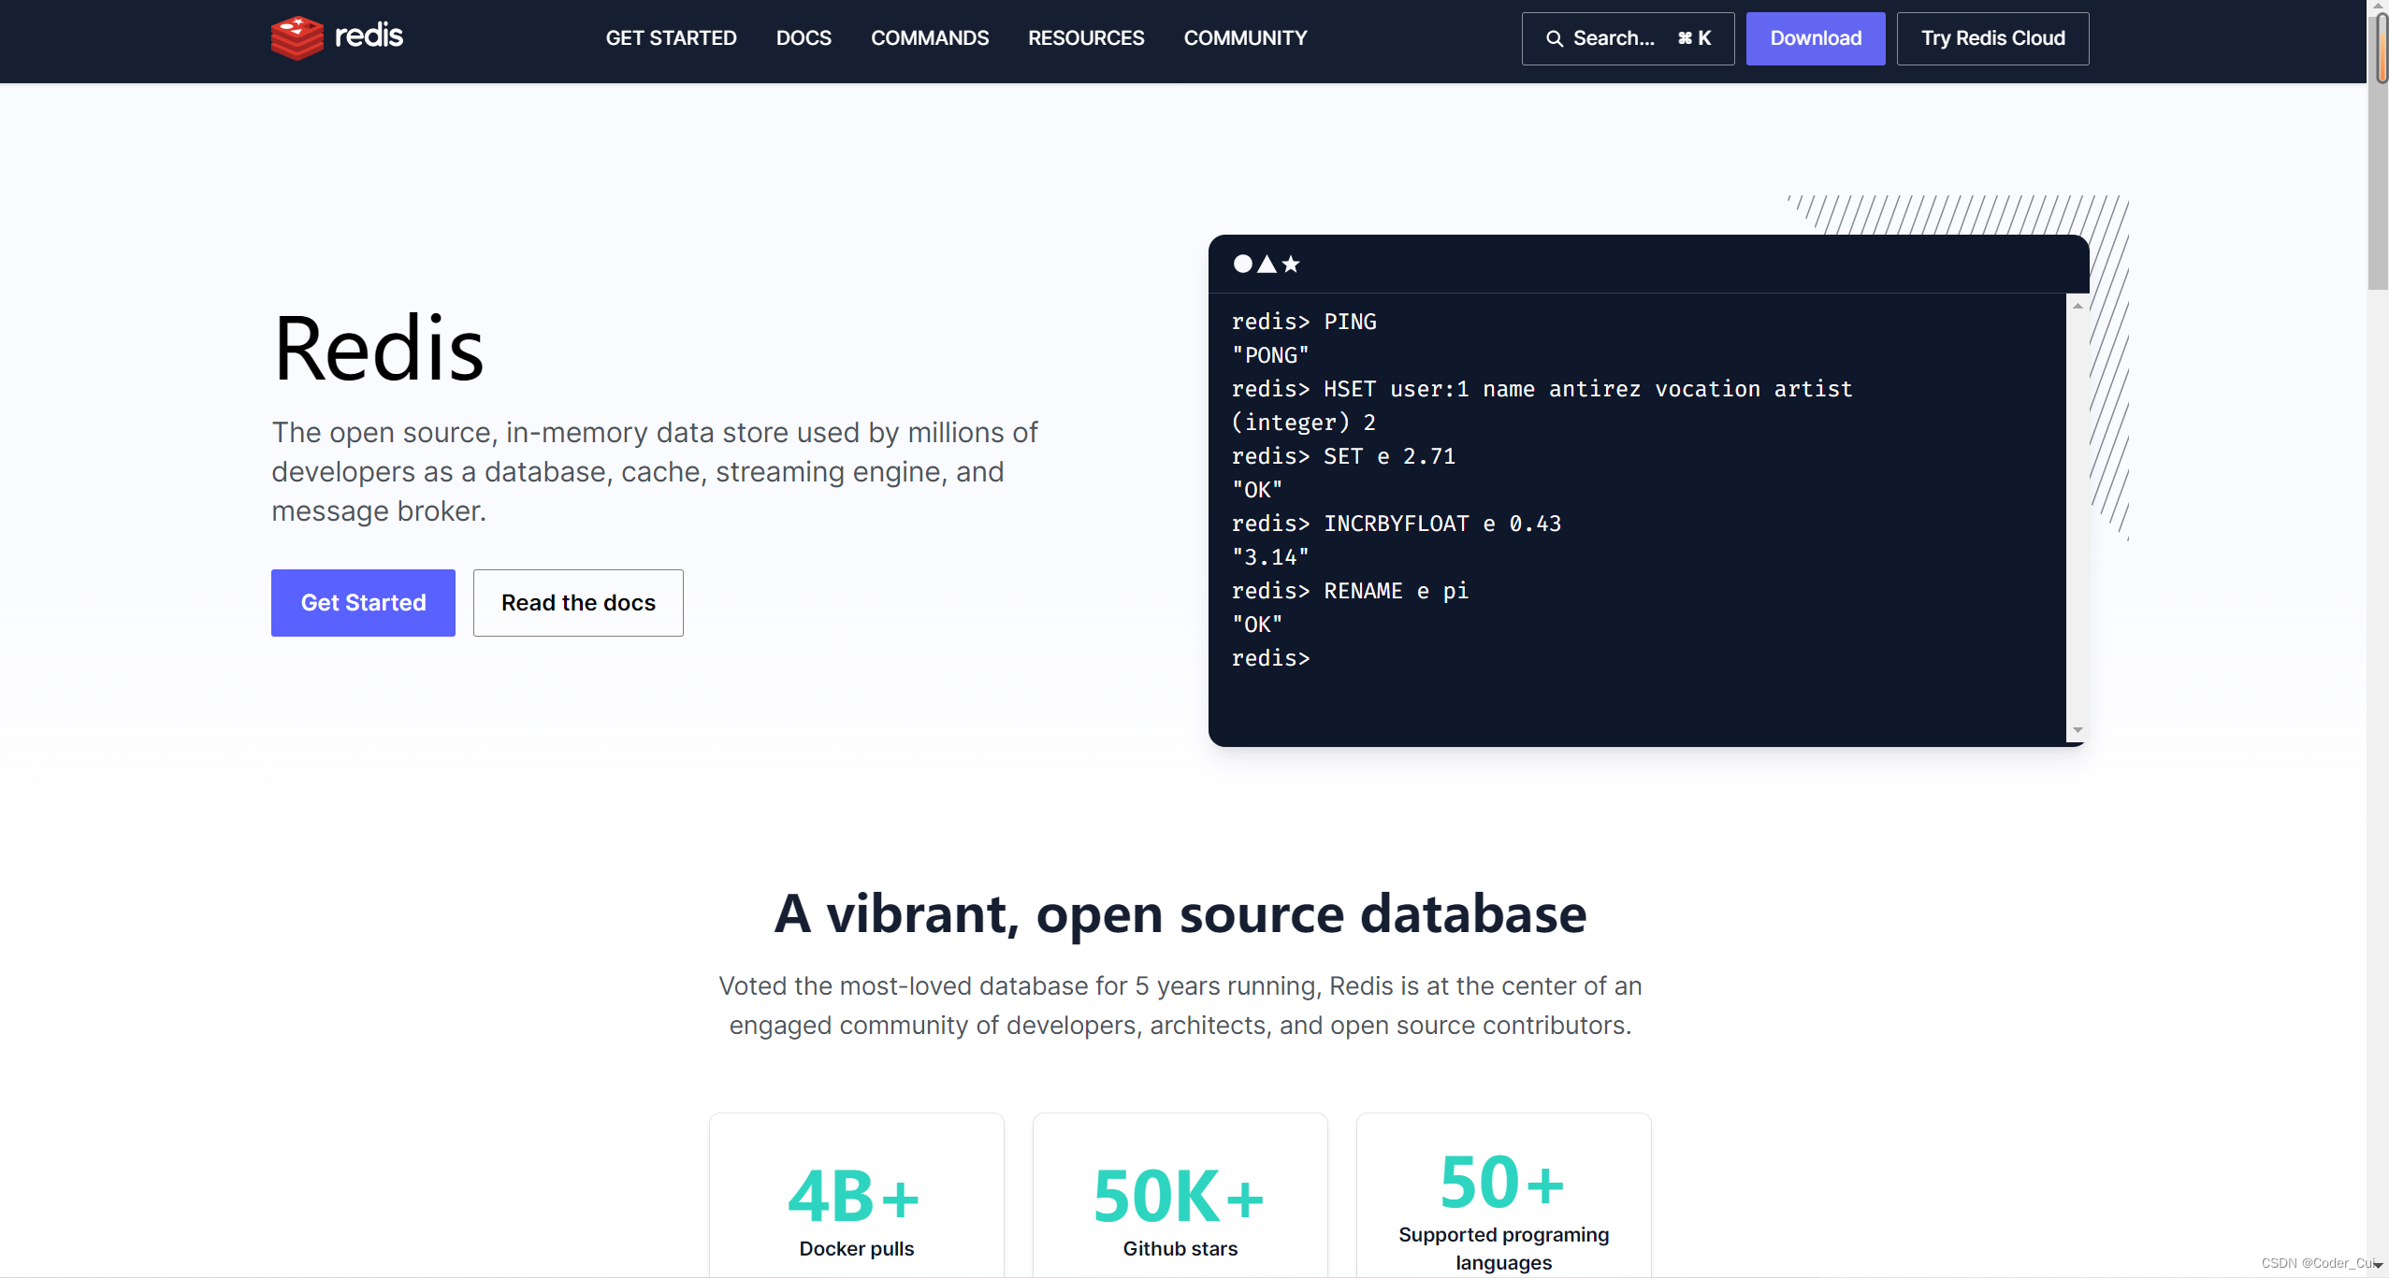Focus the Search input field
Image resolution: width=2389 pixels, height=1278 pixels.
1628,38
